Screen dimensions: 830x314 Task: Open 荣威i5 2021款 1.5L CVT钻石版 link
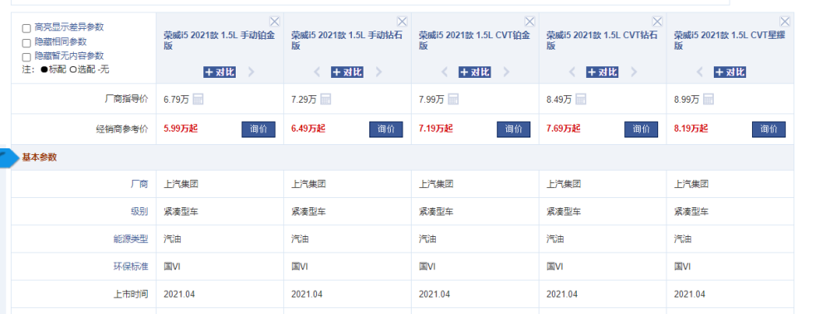click(x=602, y=41)
